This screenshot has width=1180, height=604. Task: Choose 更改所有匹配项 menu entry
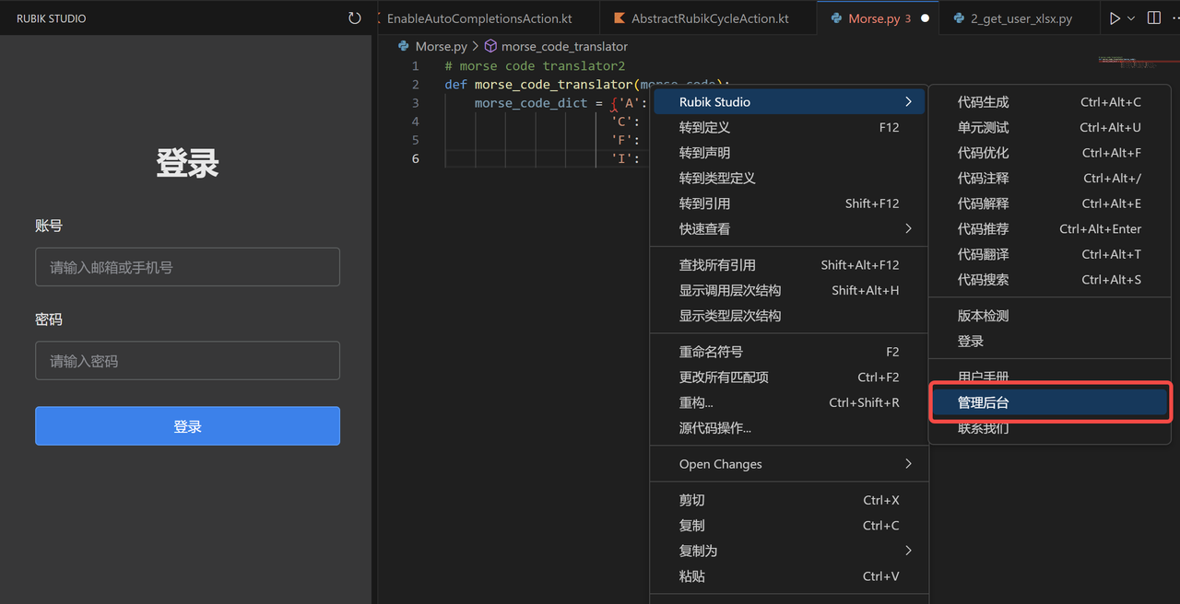click(790, 377)
